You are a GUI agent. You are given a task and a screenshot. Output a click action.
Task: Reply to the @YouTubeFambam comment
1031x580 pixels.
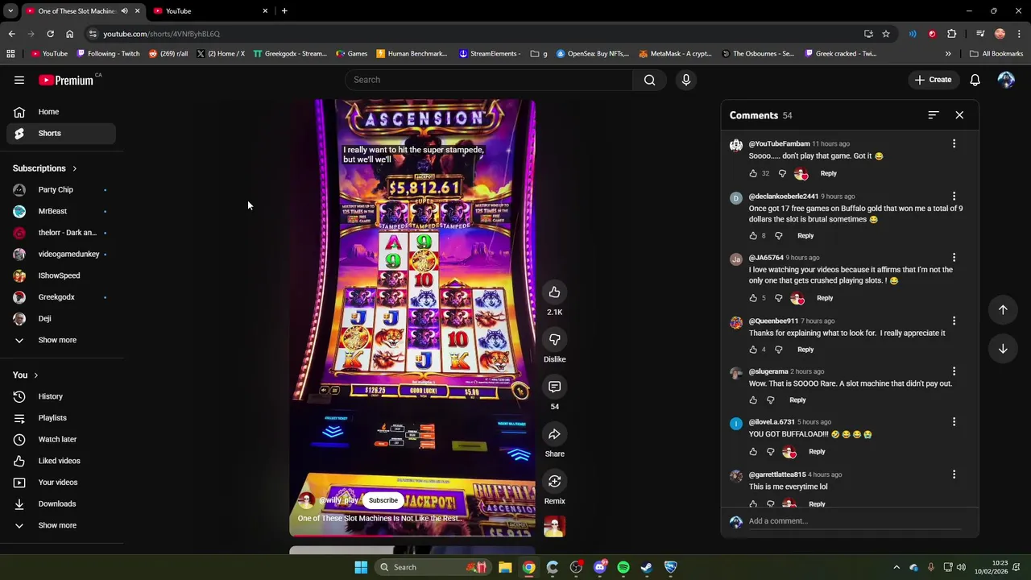(828, 173)
